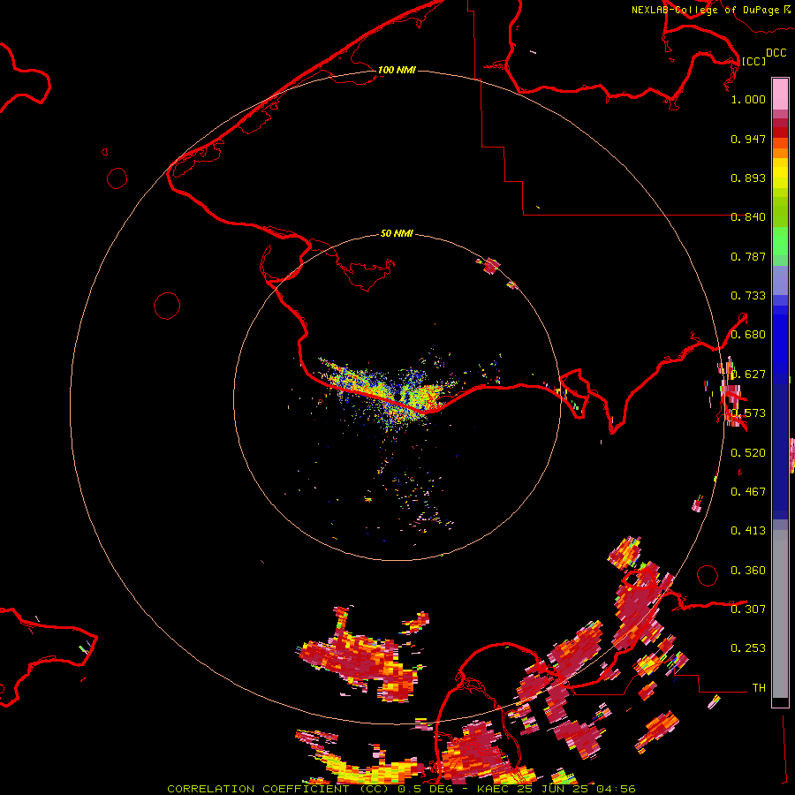Click the 0.307 color scale value
Image resolution: width=795 pixels, height=795 pixels.
(x=748, y=609)
